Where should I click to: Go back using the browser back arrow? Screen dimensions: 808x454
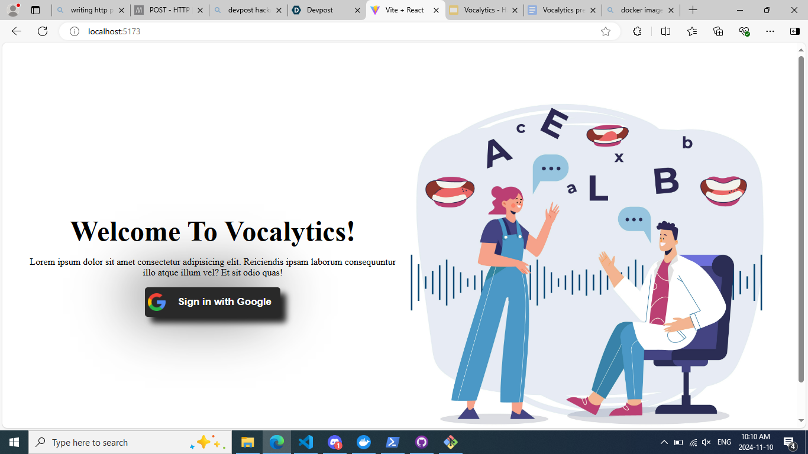16,31
